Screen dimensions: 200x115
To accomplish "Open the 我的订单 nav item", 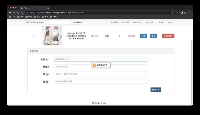I will (149, 22).
